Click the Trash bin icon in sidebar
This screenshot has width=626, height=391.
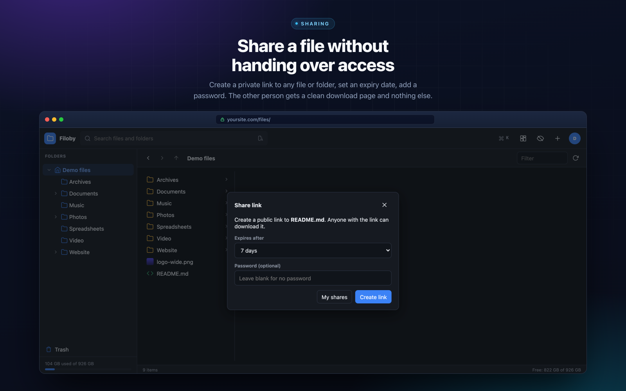click(49, 350)
